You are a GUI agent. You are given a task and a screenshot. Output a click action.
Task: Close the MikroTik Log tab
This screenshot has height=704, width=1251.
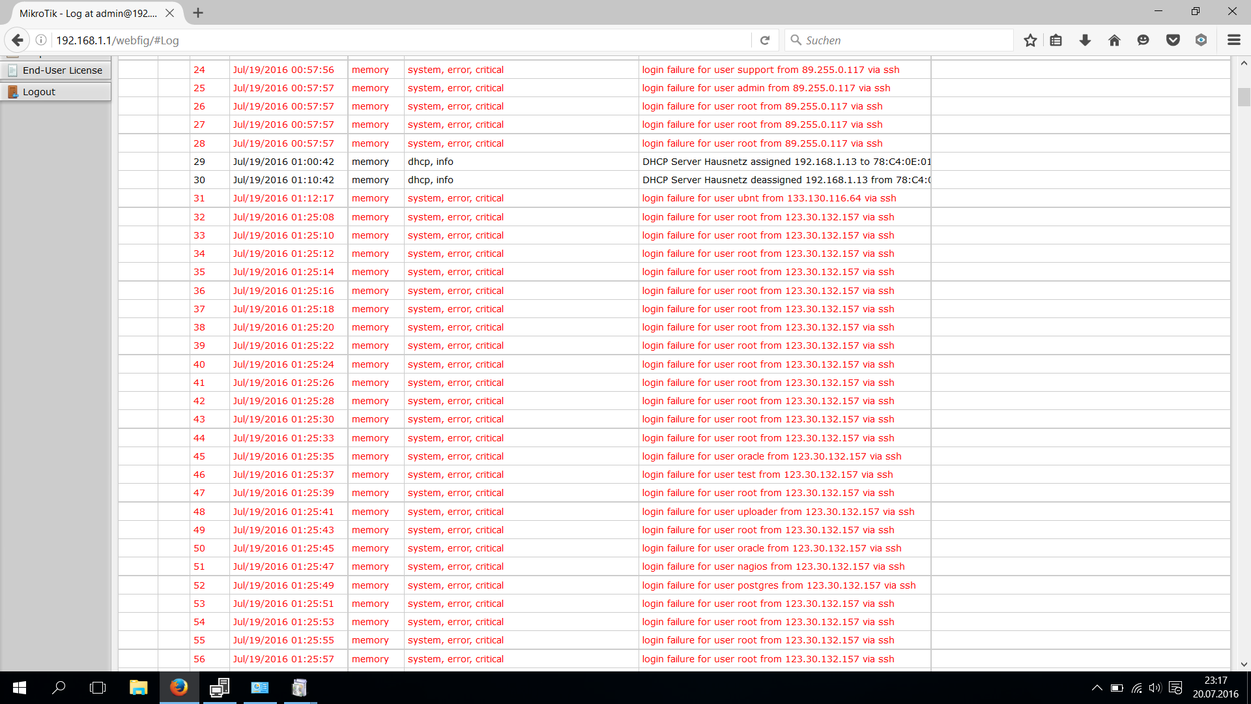[x=170, y=13]
